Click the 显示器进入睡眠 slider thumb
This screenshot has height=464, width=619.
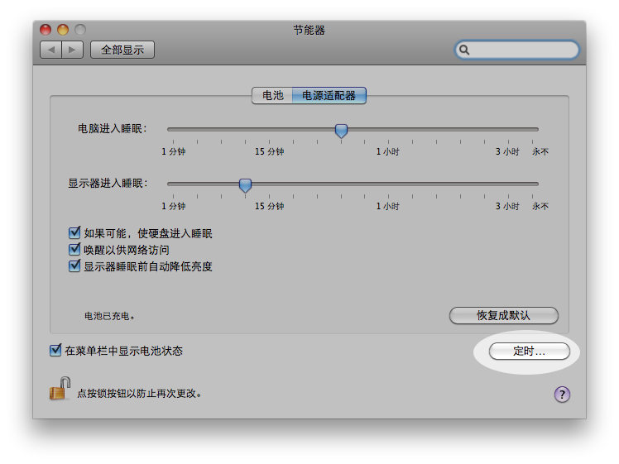(x=245, y=185)
